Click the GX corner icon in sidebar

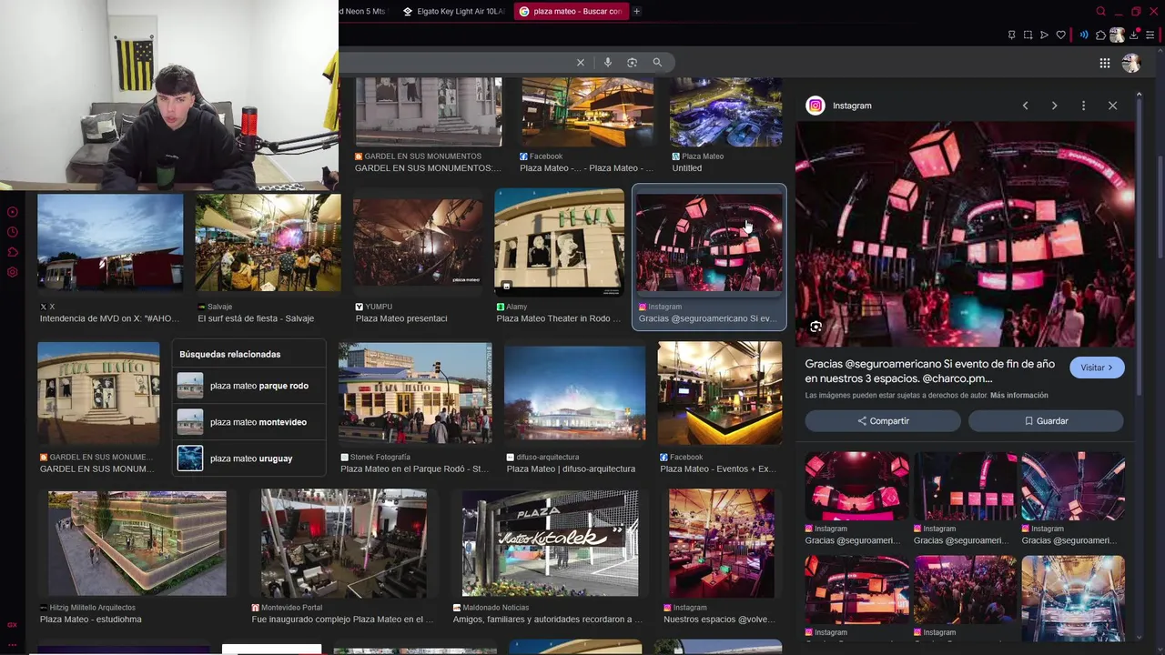click(13, 625)
